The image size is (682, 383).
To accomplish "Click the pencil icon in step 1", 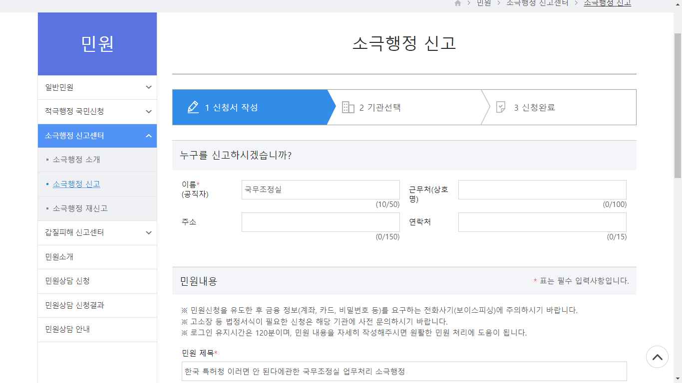I will (193, 107).
